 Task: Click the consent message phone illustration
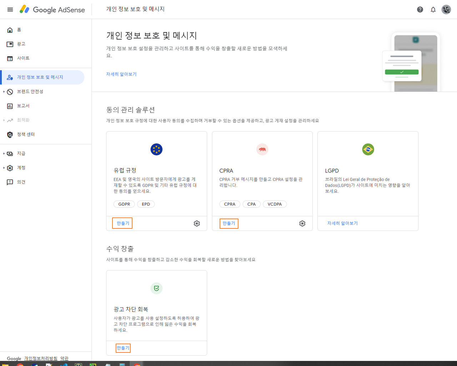[411, 62]
